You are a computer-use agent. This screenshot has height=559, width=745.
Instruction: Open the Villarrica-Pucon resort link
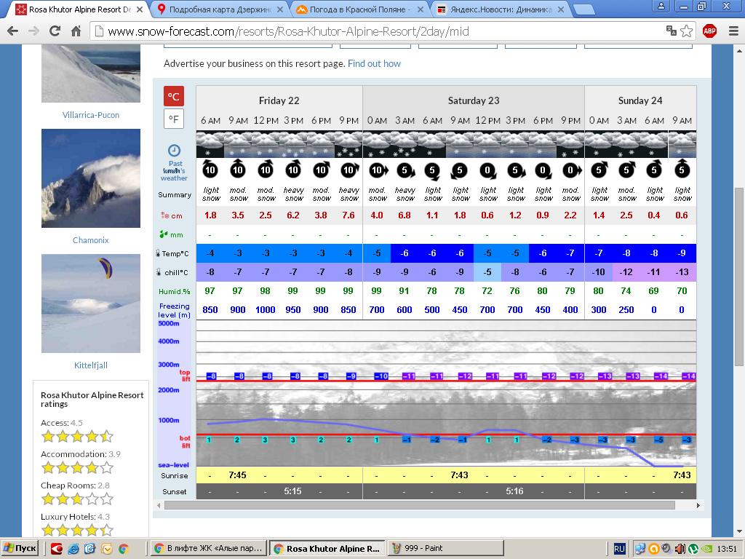(x=91, y=115)
